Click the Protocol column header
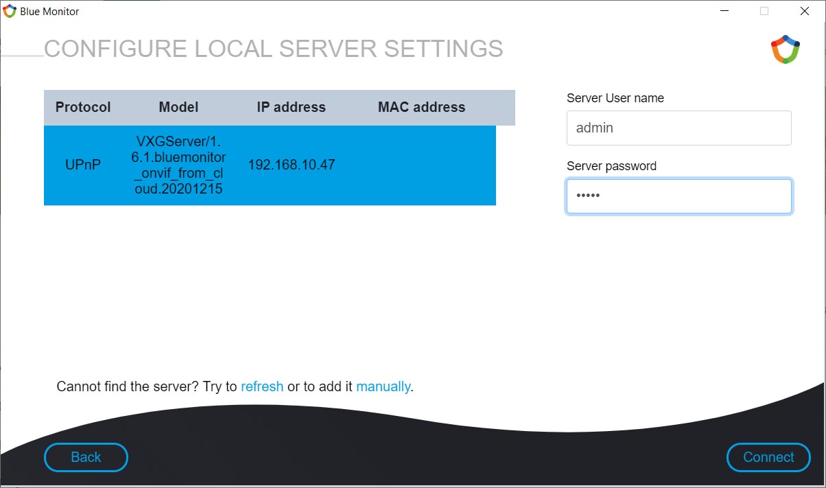This screenshot has height=488, width=826. tap(83, 107)
